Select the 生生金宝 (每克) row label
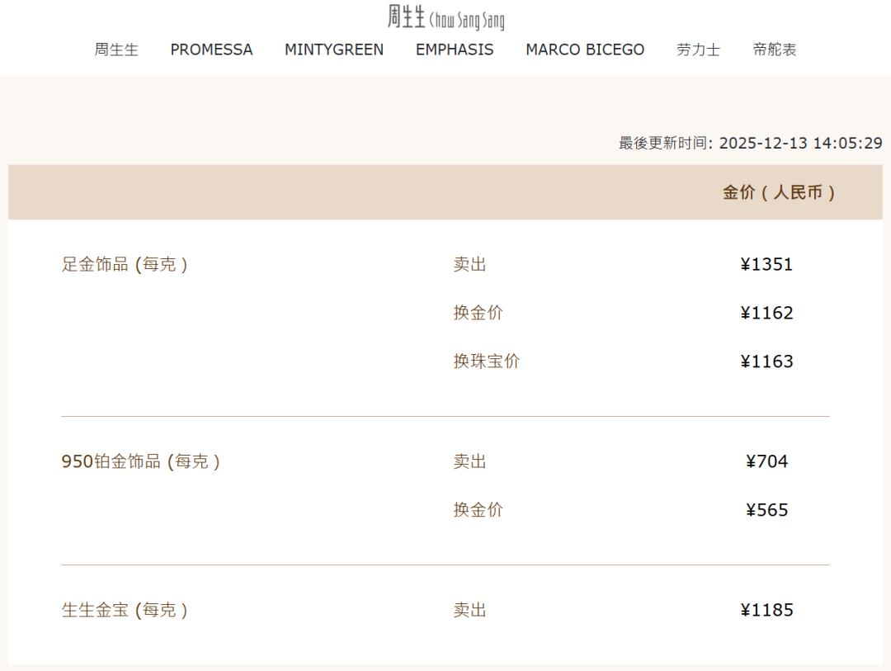Screen dimensions: 891x671 tap(125, 610)
